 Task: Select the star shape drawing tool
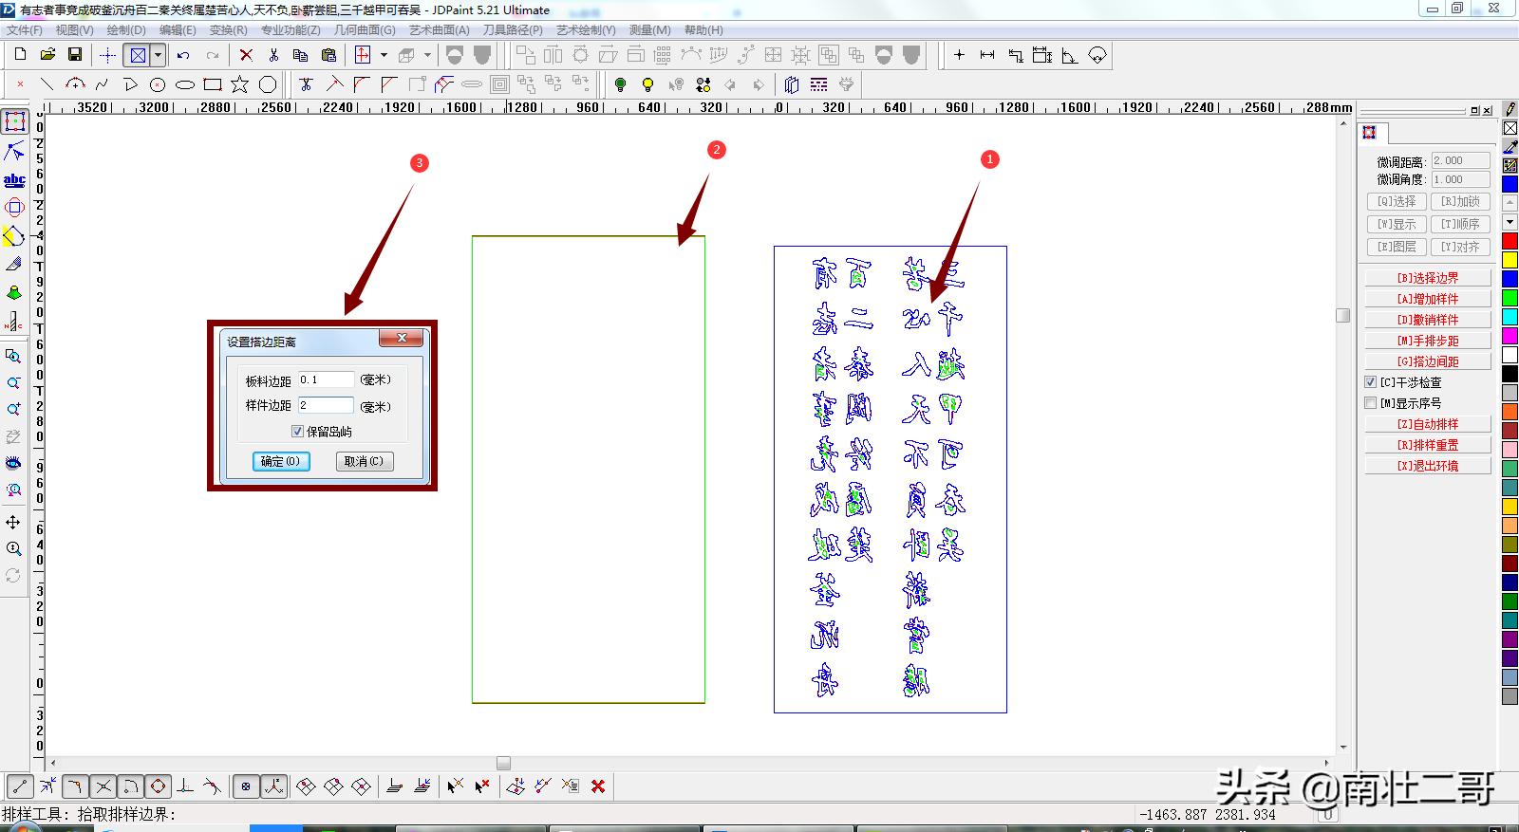239,84
